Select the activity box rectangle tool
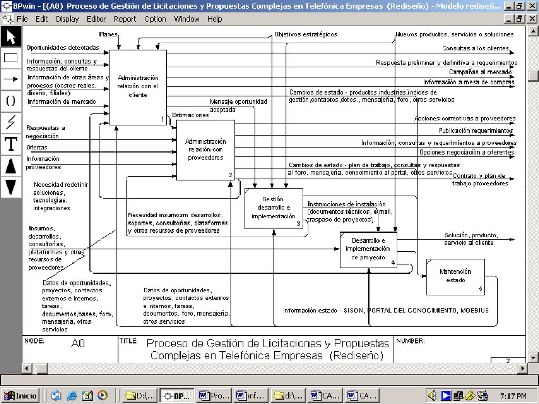The width and height of the screenshot is (539, 404). pos(11,58)
